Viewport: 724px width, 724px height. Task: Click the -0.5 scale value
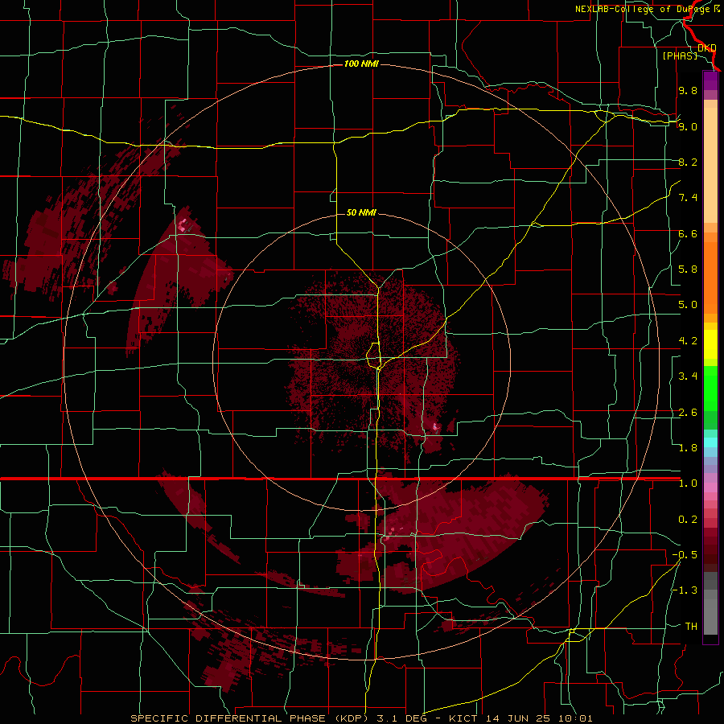[x=685, y=555]
